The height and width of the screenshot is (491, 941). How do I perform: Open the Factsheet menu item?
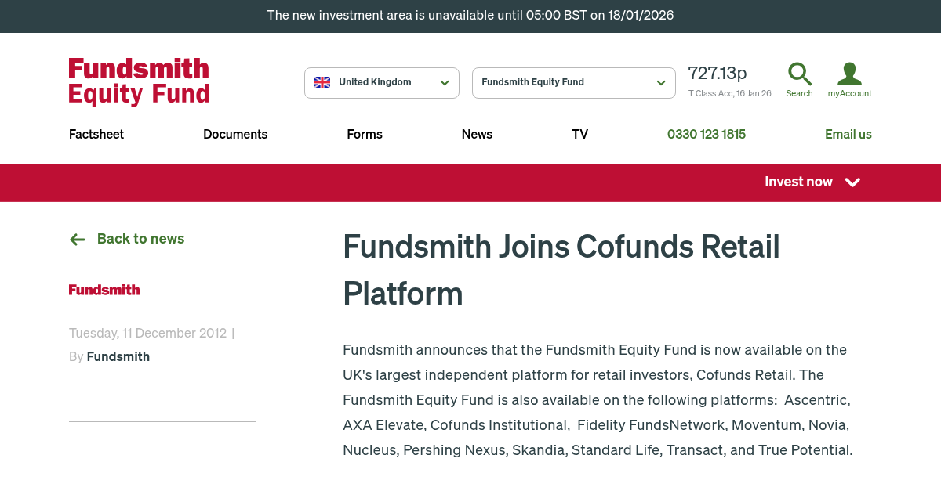click(x=96, y=134)
